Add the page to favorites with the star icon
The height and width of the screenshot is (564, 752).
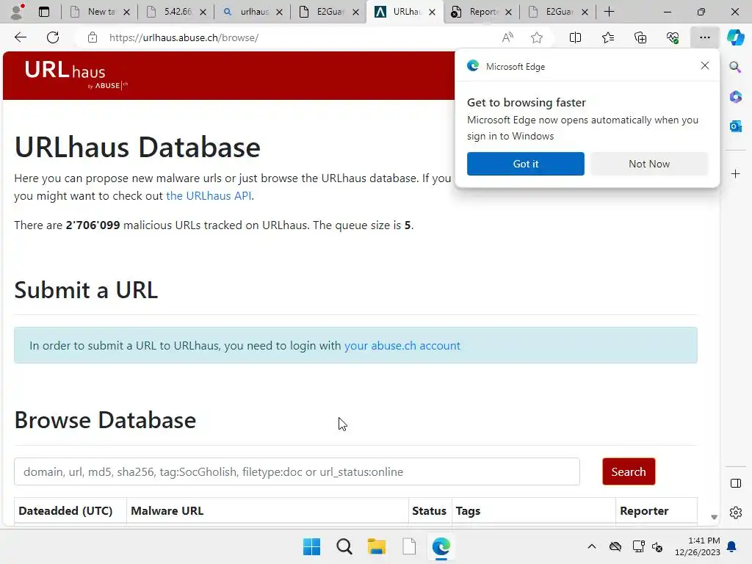coord(537,37)
